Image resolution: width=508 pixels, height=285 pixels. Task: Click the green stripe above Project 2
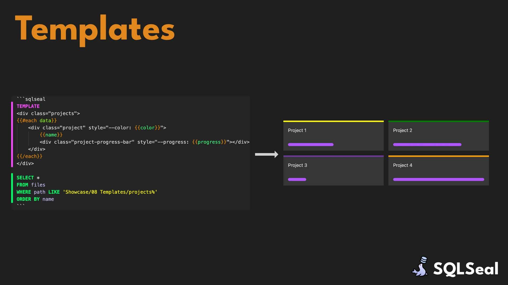coord(438,121)
